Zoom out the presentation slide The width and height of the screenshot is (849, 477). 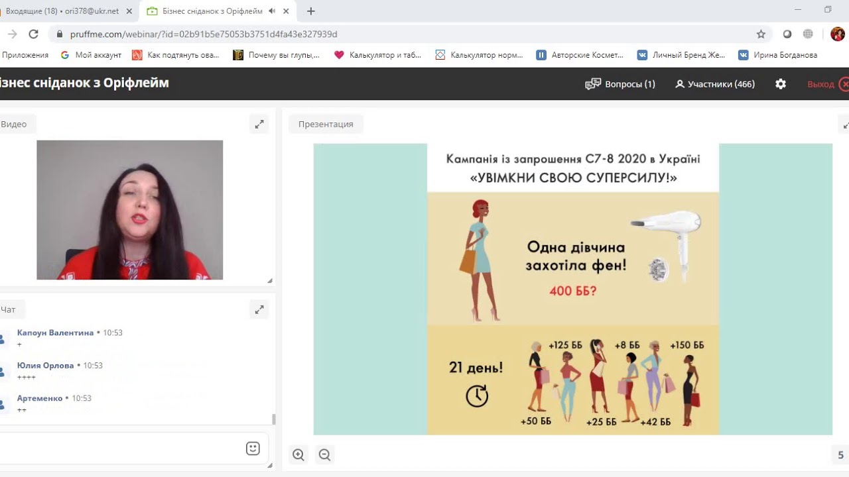[324, 454]
